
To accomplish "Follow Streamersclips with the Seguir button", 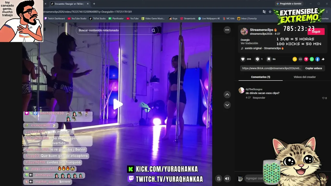I will coord(316,32).
